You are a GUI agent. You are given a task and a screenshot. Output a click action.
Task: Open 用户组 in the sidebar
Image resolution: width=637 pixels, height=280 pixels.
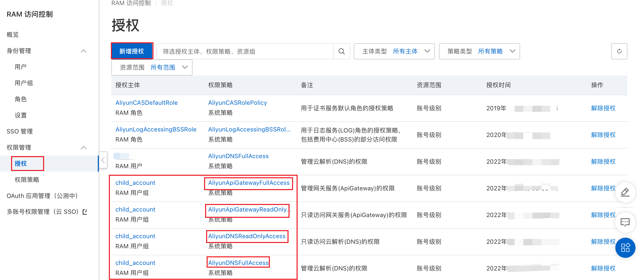(24, 83)
